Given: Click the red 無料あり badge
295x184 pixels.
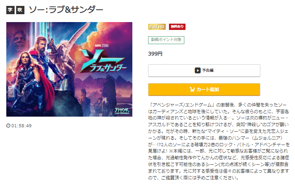Looking at the screenshot, I should (x=177, y=27).
